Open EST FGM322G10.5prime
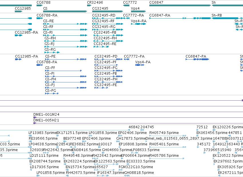Image resolution: width=243 pixels, height=177 pixels. click(136, 167)
